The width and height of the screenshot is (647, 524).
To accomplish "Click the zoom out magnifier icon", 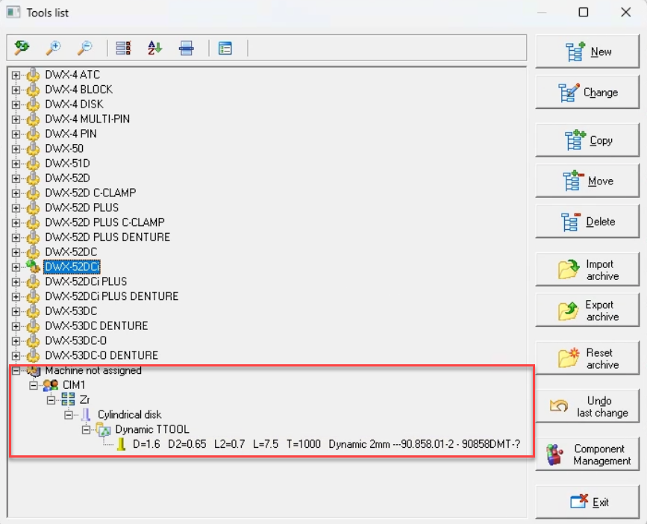I will 85,48.
